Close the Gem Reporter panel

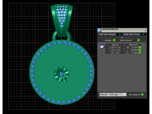coord(145,30)
